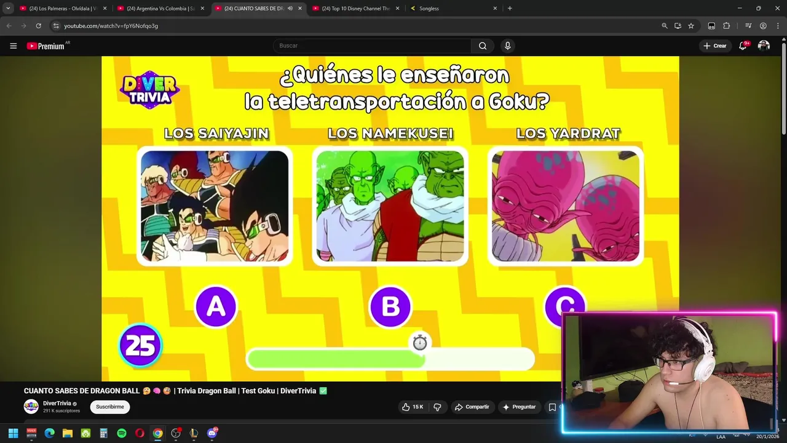
Task: Open Discord from the taskbar
Action: pyautogui.click(x=212, y=433)
